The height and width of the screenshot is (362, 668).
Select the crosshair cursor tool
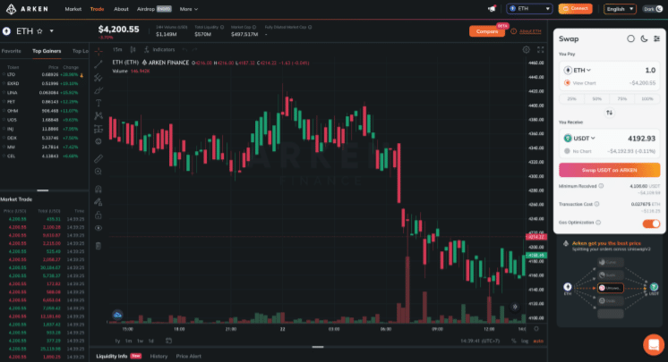pyautogui.click(x=98, y=52)
